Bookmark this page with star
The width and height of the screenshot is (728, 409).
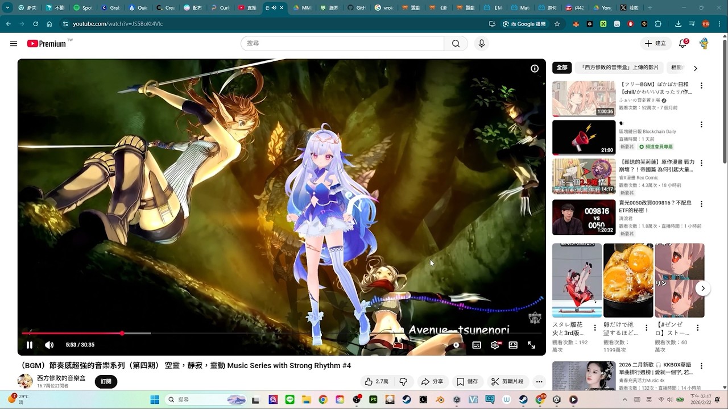coord(557,24)
